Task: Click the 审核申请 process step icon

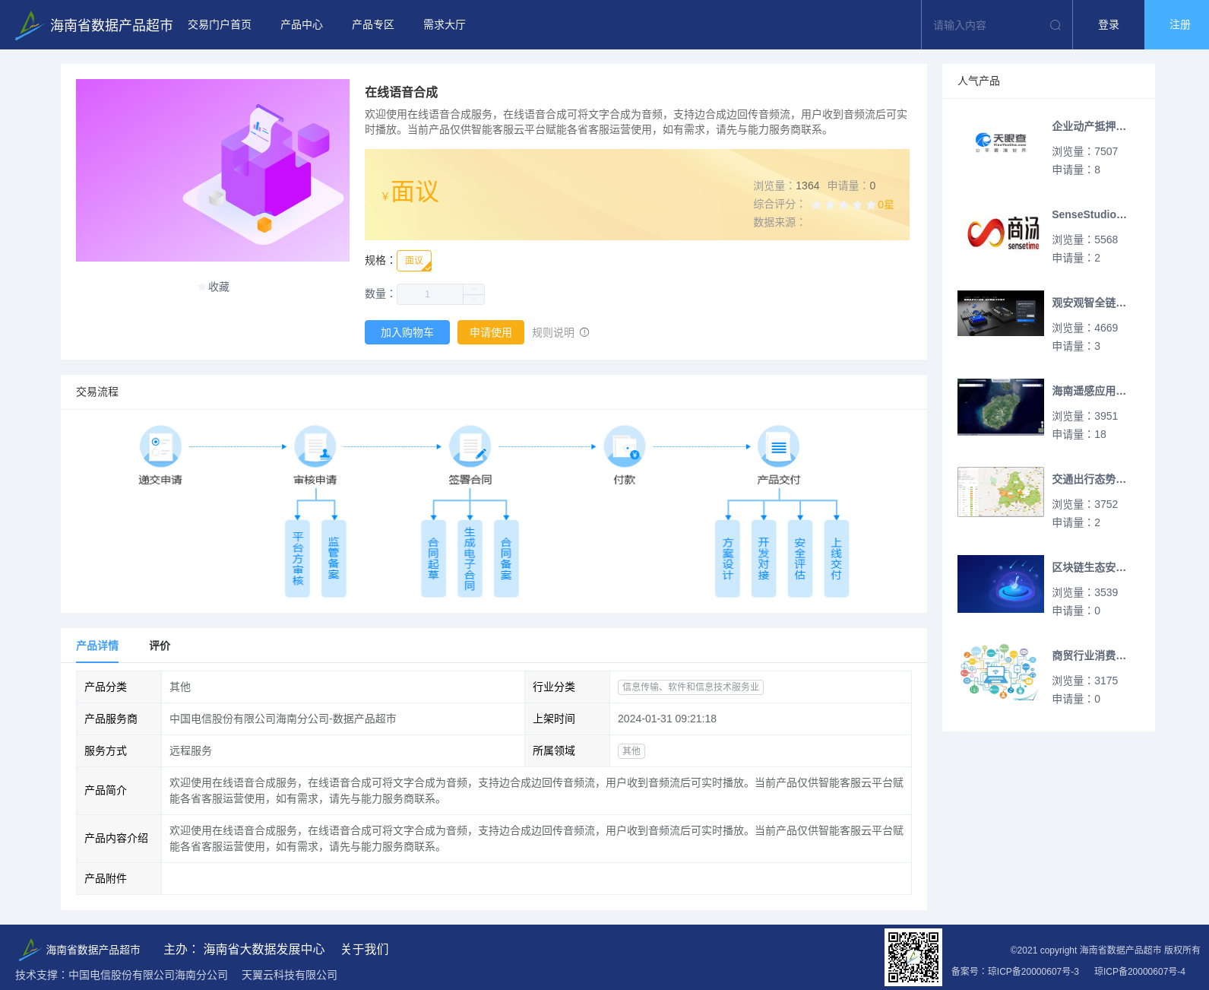Action: 315,446
